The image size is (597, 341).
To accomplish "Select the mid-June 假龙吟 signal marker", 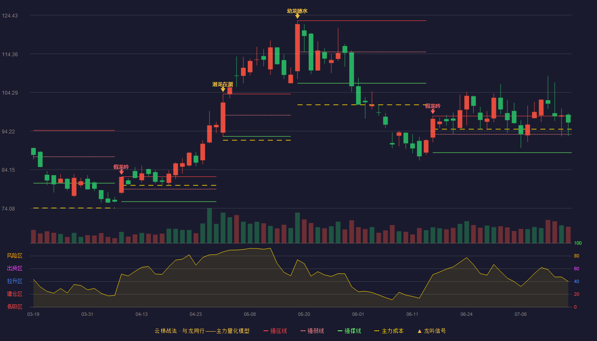I will [433, 111].
